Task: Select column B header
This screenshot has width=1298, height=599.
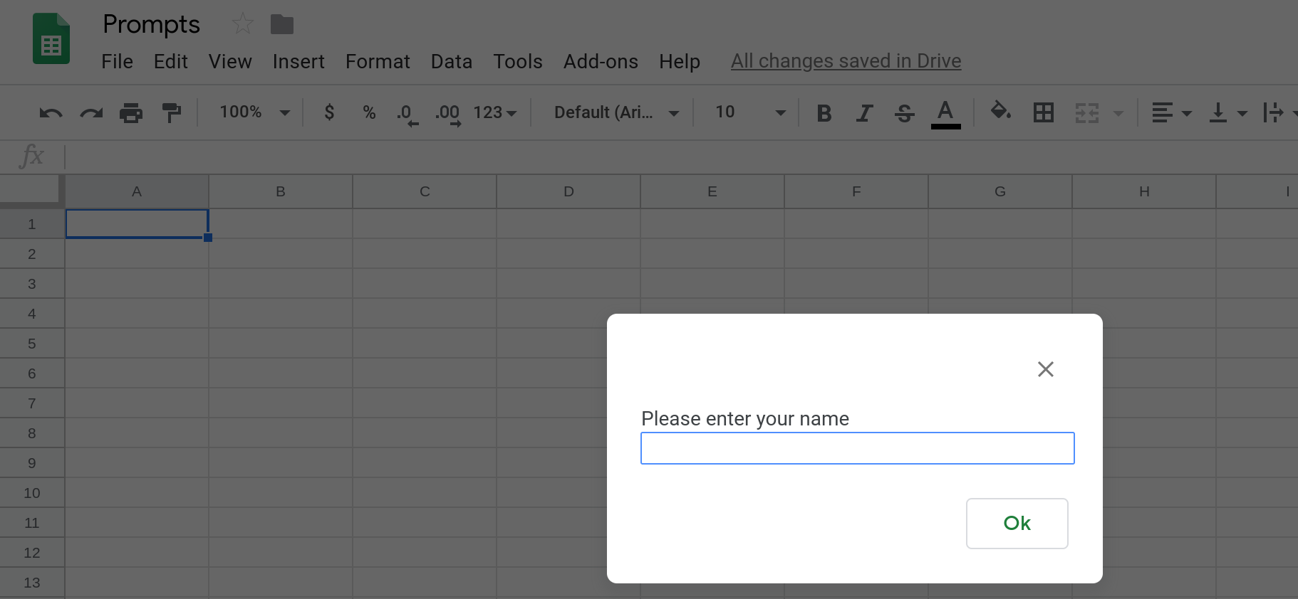Action: click(281, 191)
